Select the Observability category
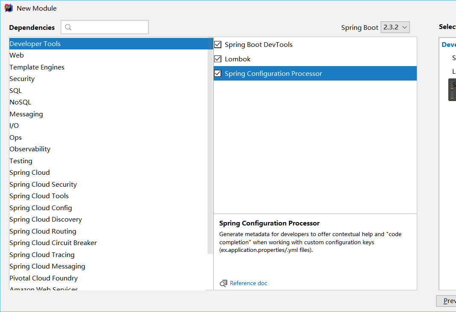Screen dimensions: 456x312 coord(108,149)
